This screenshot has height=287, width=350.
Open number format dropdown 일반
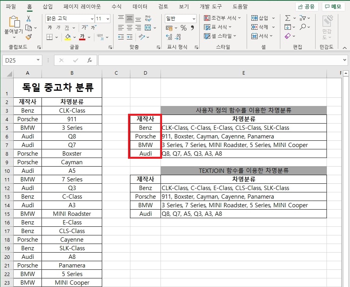pos(194,19)
